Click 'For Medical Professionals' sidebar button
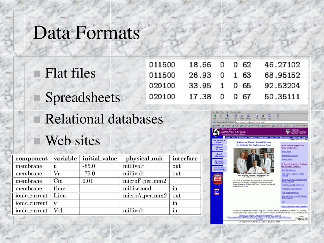The height and width of the screenshot is (243, 324). pyautogui.click(x=219, y=169)
